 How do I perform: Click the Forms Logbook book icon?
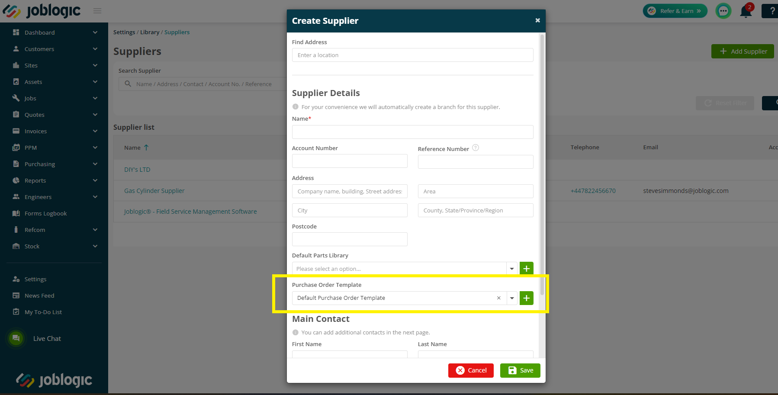point(16,213)
